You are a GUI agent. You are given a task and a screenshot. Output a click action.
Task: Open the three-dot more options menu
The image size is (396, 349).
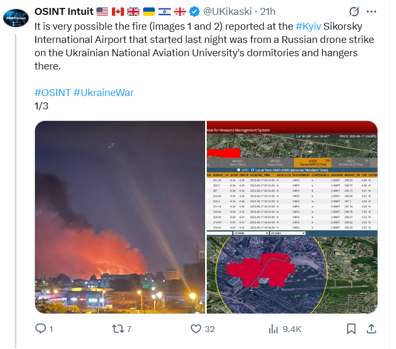372,12
